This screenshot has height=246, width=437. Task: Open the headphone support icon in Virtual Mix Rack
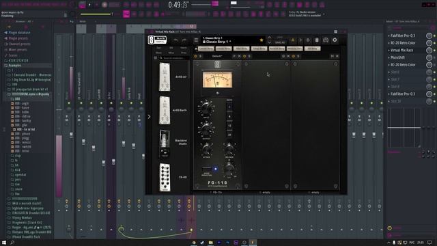(x=326, y=40)
